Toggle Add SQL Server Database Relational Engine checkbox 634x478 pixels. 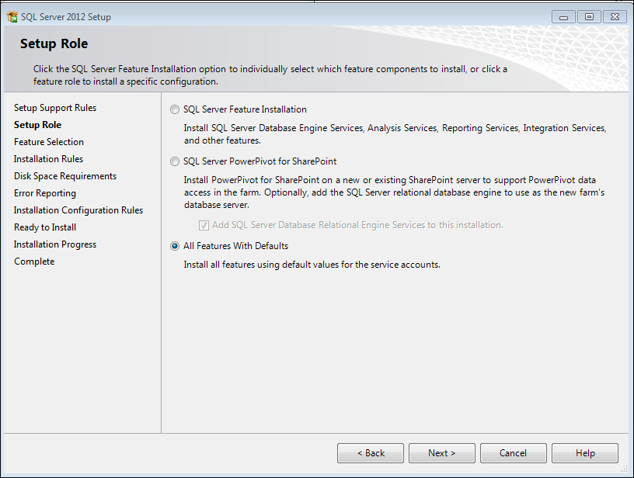pyautogui.click(x=204, y=225)
